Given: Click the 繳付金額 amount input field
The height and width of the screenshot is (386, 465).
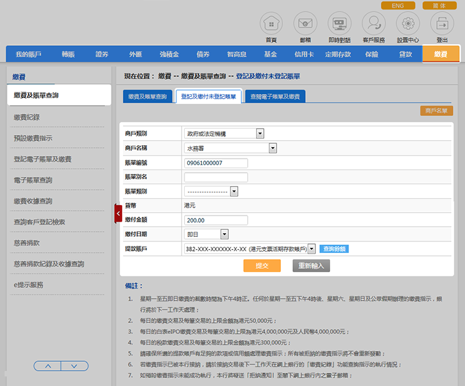Looking at the screenshot, I should [x=215, y=220].
